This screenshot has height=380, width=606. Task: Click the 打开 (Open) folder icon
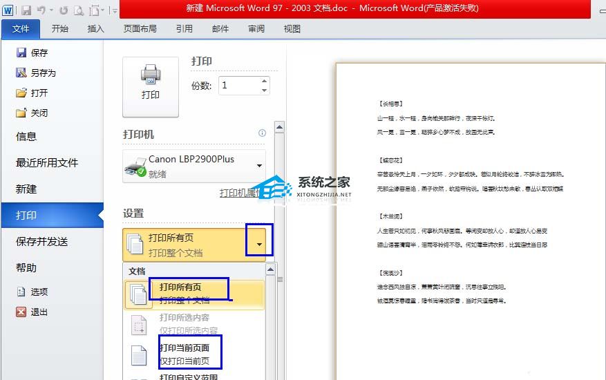(x=21, y=93)
